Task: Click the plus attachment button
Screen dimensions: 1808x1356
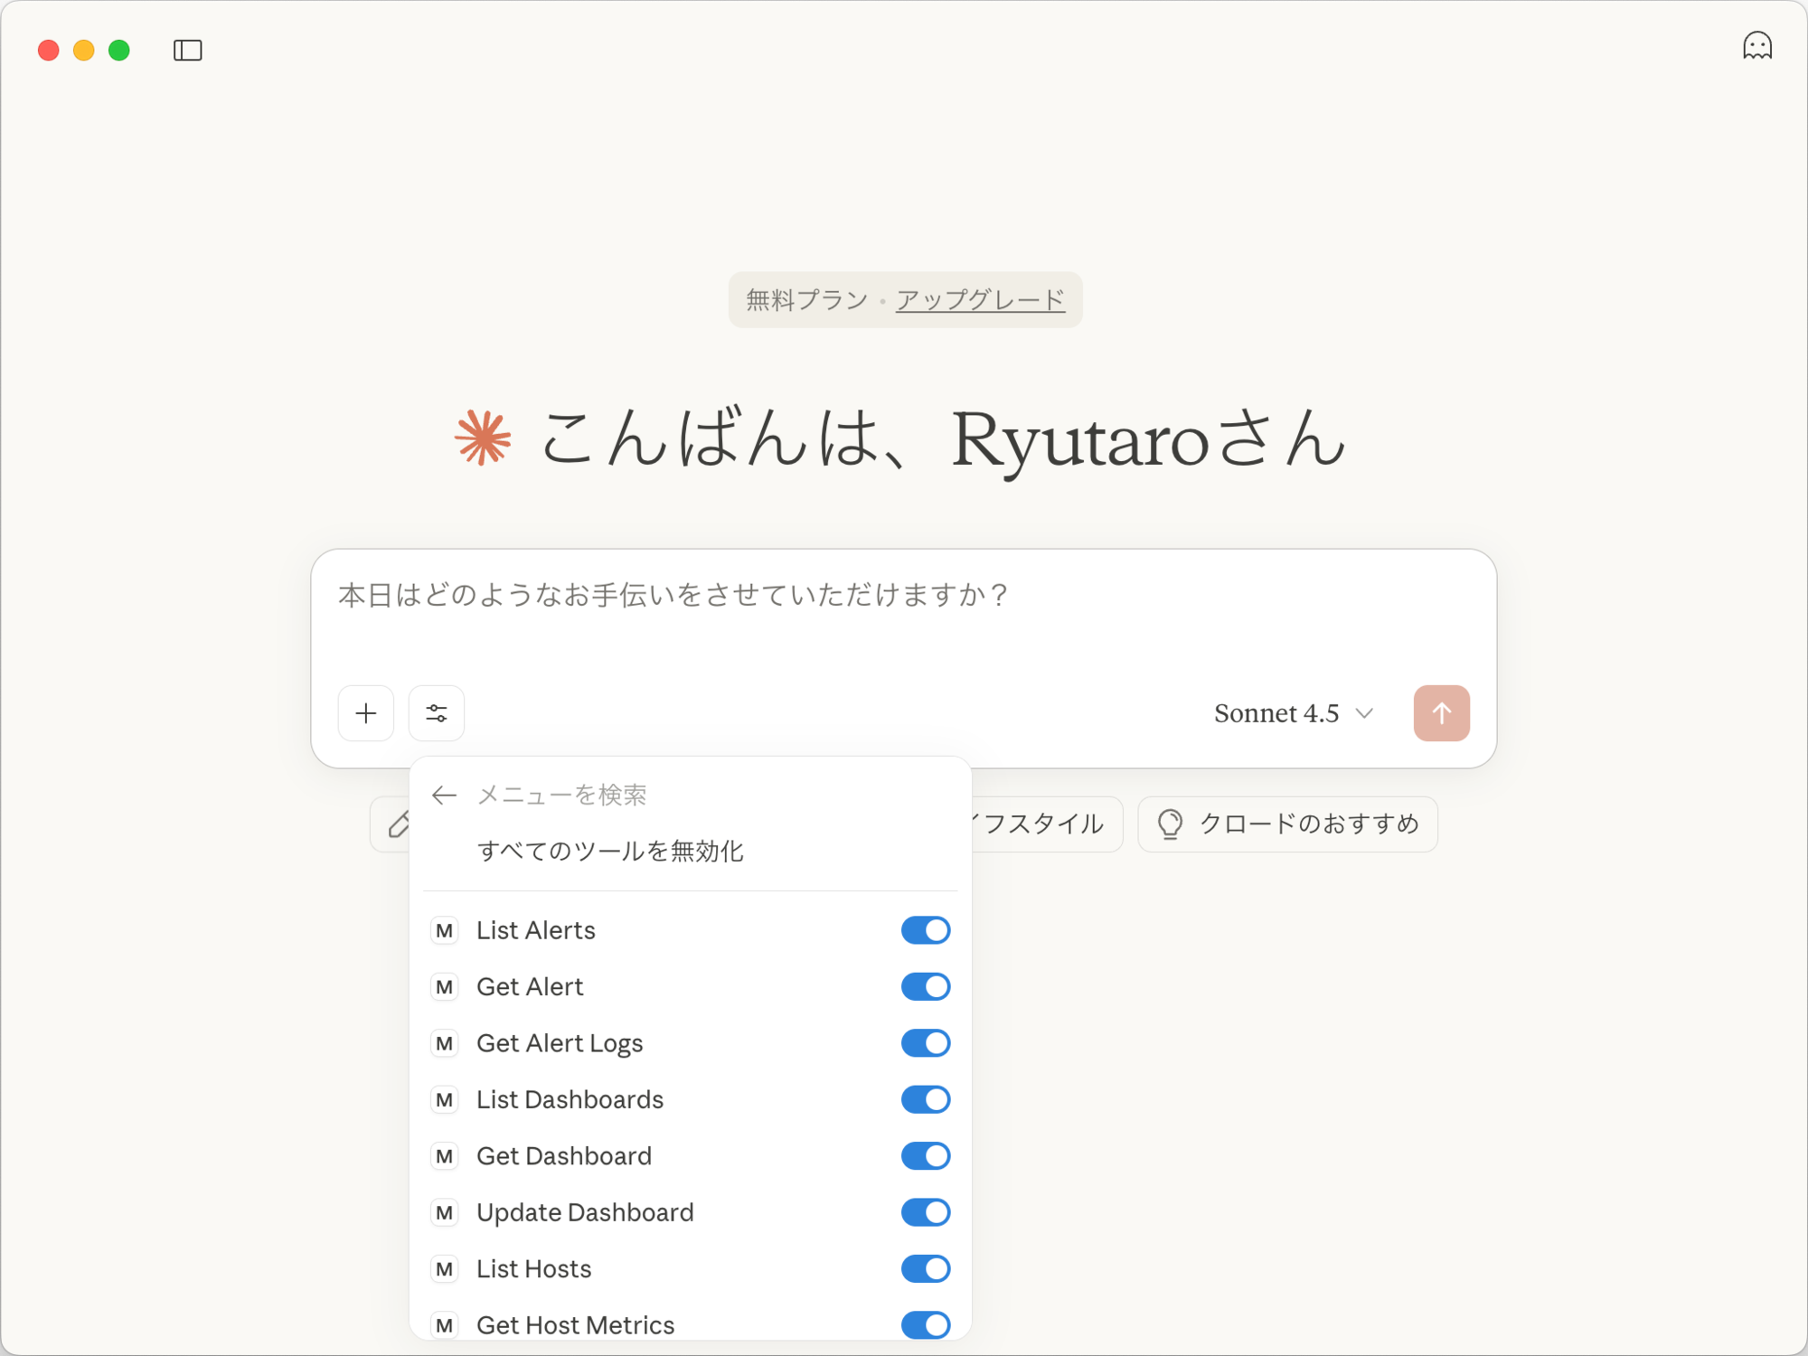Action: (366, 713)
